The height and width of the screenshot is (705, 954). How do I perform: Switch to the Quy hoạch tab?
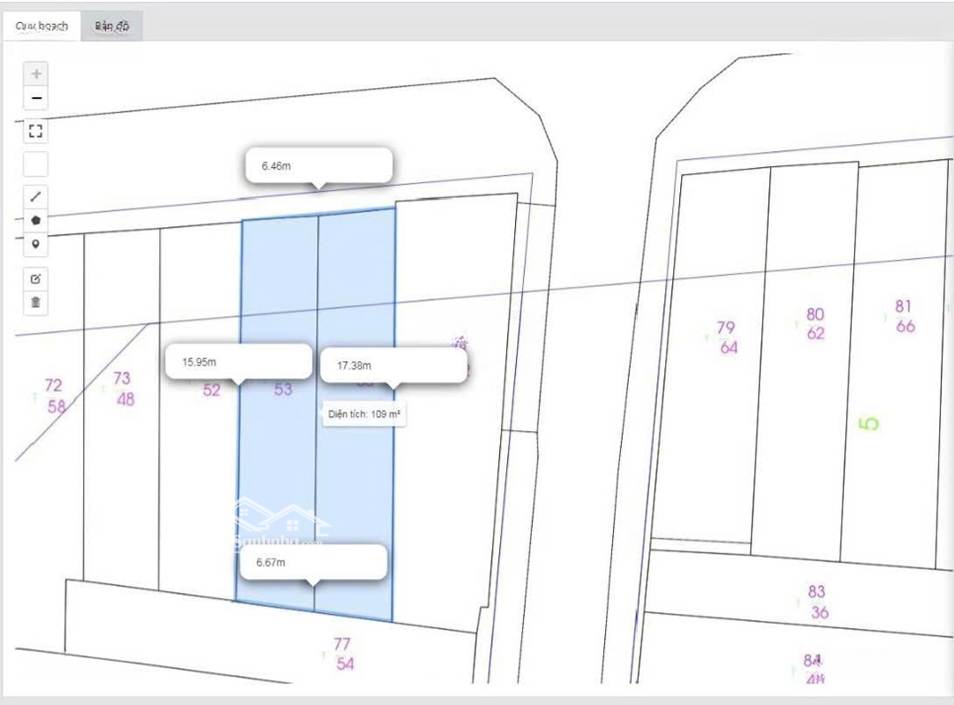[42, 27]
